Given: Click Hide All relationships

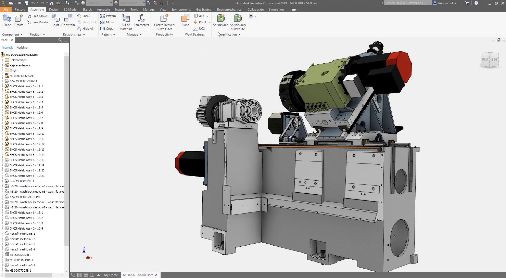Looking at the screenshot, I should click(85, 29).
